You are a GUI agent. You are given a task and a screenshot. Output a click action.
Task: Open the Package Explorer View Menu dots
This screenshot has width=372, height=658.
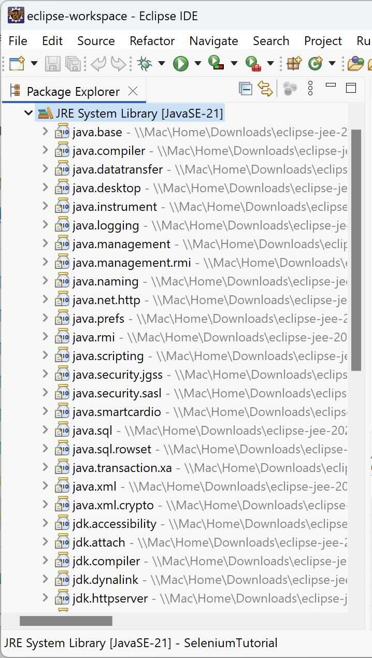coord(310,89)
